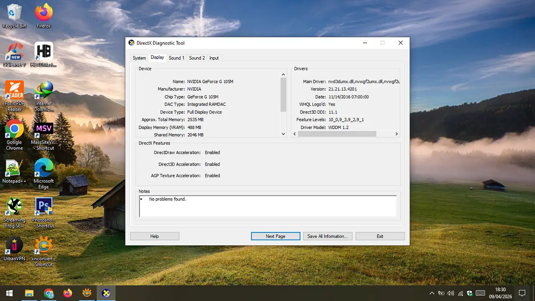Open the xnconvert taskbar icon
Image resolution: width=535 pixels, height=301 pixels.
click(87, 293)
